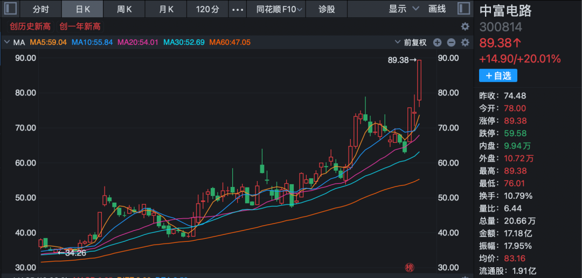The height and width of the screenshot is (278, 582).
Task: Toggle the right sidebar panel icon
Action: (463, 9)
